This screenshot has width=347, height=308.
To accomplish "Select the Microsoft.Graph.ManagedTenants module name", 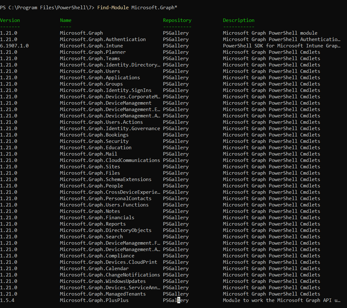I will [103, 294].
